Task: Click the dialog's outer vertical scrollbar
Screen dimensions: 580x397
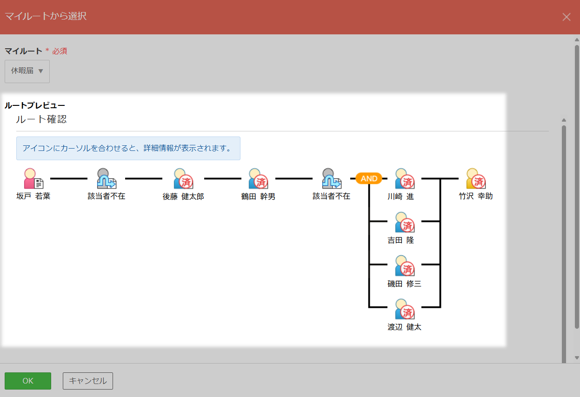Action: 577,186
